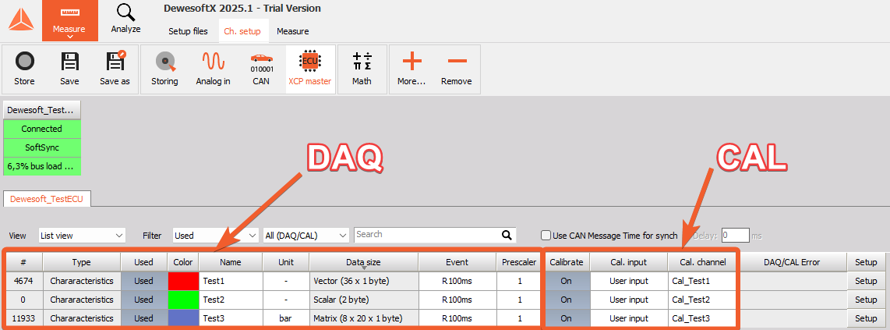Open the Analog in module

(x=213, y=69)
